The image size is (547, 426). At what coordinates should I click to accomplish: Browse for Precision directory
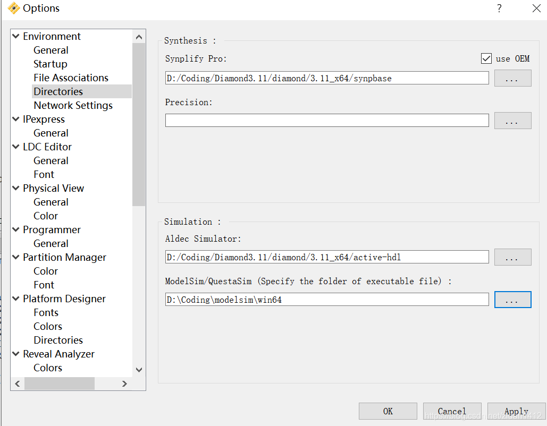pyautogui.click(x=512, y=121)
